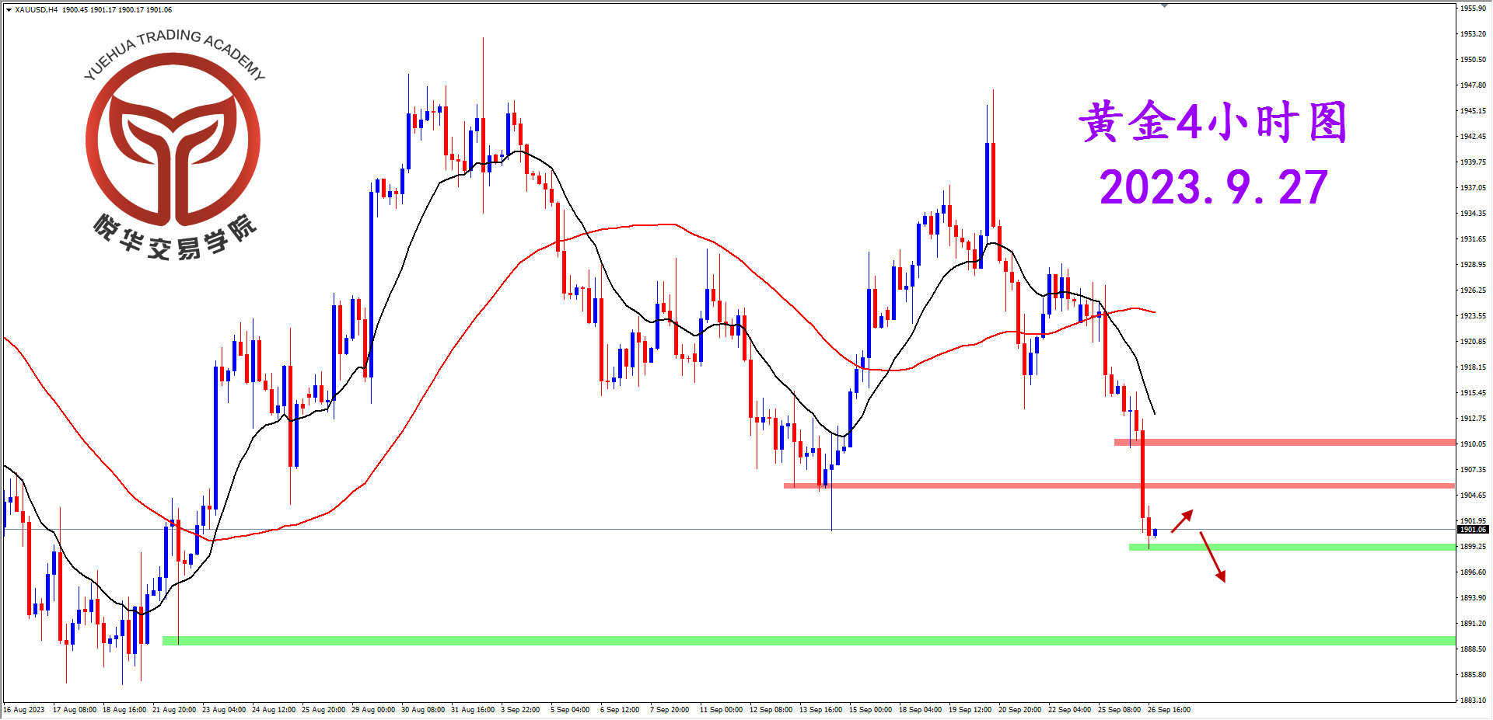Click price axis label 1953.20
The image size is (1493, 720).
[1473, 34]
